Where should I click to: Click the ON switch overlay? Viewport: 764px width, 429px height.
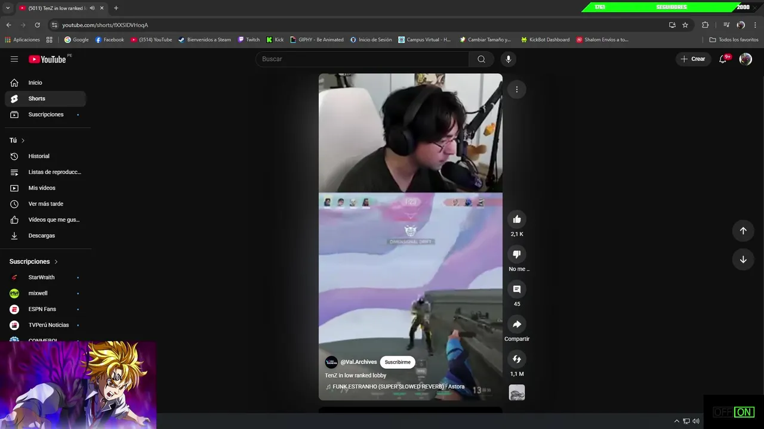click(744, 412)
